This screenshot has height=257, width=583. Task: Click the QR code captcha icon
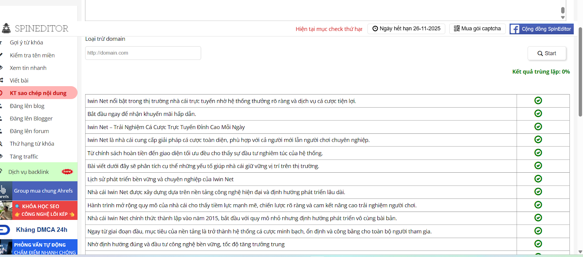[x=457, y=28]
